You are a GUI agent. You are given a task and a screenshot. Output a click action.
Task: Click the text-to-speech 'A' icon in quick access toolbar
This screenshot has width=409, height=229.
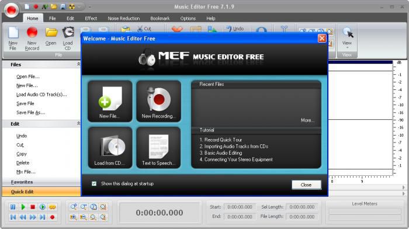pos(44,7)
